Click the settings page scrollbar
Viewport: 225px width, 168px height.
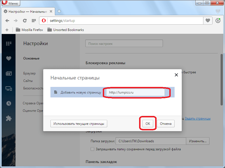point(222,80)
